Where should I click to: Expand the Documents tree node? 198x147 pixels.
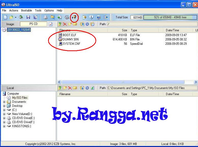[4, 102]
